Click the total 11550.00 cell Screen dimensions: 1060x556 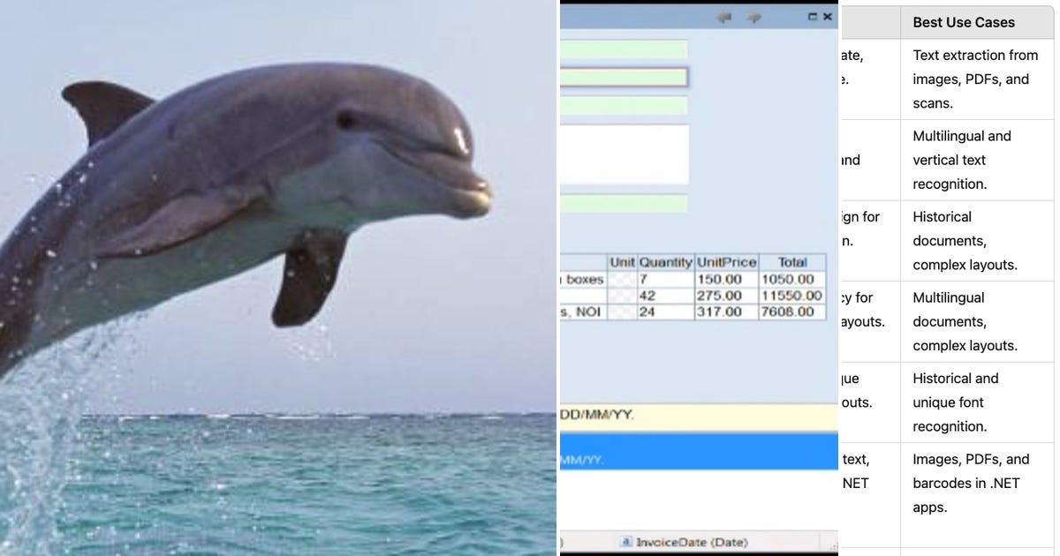click(792, 296)
